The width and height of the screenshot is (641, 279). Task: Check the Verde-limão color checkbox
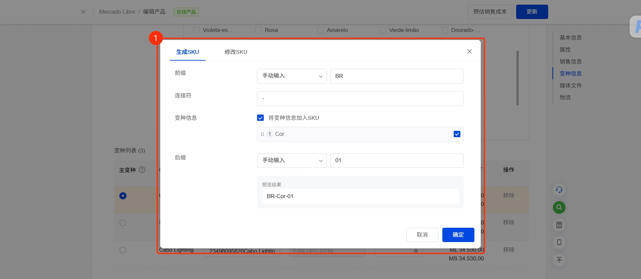tap(383, 30)
